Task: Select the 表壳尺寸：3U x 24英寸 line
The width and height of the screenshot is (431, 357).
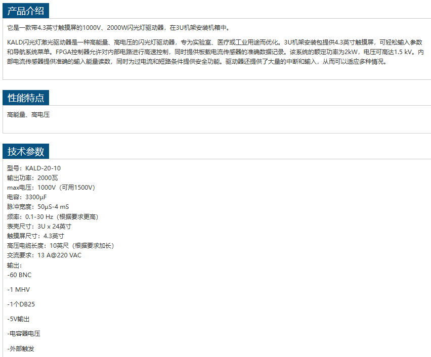Action: click(x=39, y=226)
